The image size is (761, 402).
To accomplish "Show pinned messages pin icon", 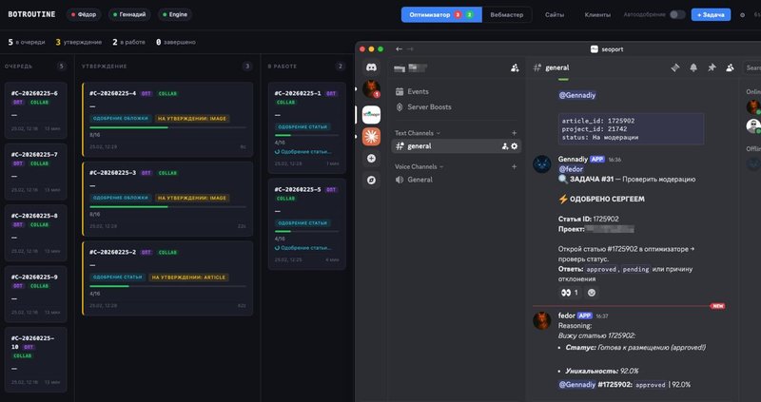I will pyautogui.click(x=712, y=67).
